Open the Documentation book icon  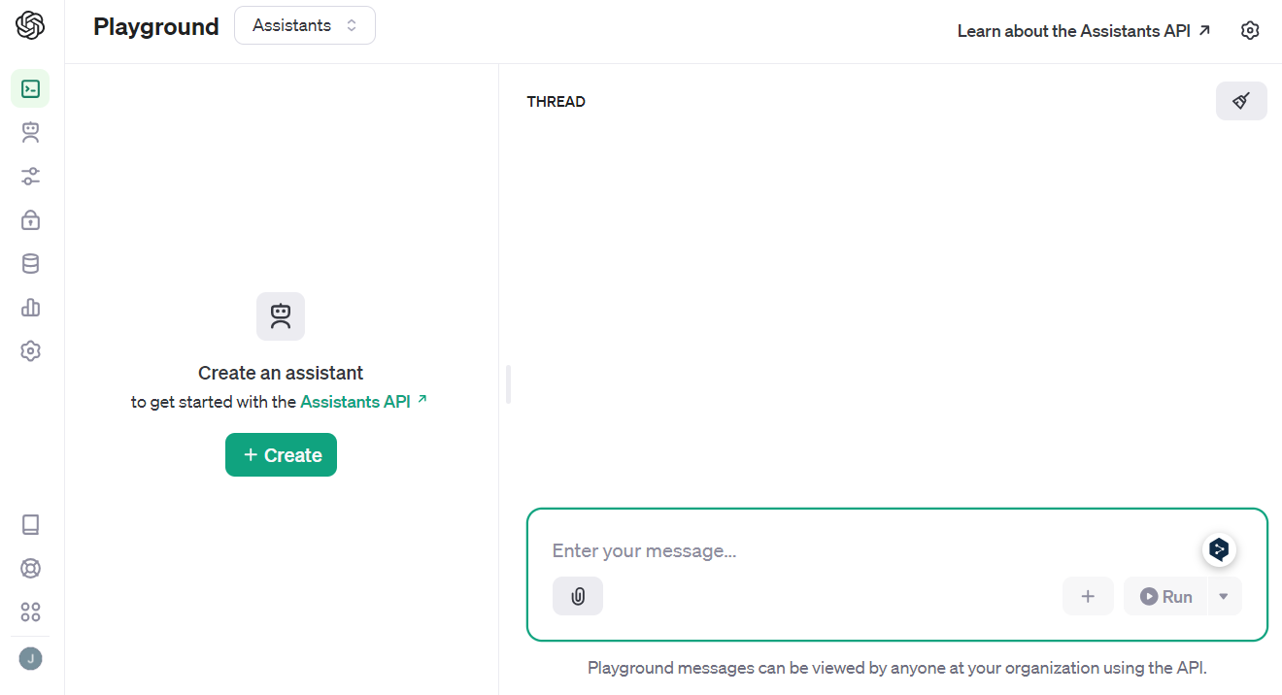(30, 525)
